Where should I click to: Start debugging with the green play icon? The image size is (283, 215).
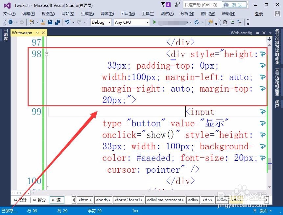tap(155, 22)
